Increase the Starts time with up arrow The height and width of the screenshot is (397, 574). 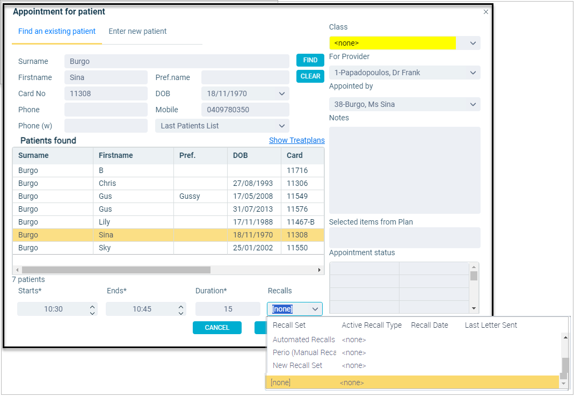92,307
